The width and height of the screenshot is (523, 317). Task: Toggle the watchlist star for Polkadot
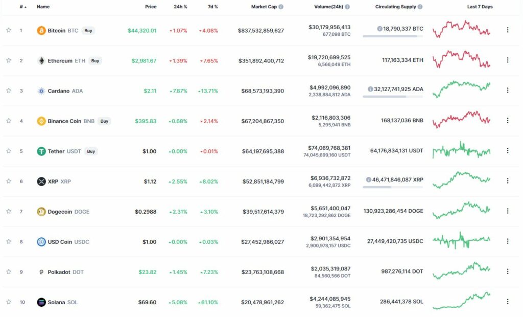coord(9,272)
